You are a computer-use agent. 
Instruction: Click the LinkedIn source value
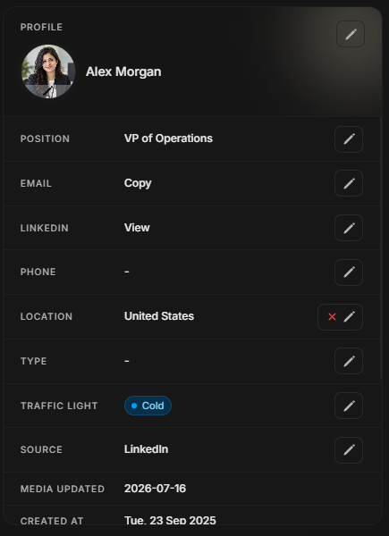tap(146, 449)
